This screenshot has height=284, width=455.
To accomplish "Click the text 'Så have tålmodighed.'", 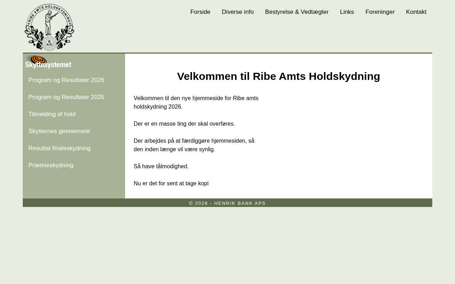I will [161, 166].
